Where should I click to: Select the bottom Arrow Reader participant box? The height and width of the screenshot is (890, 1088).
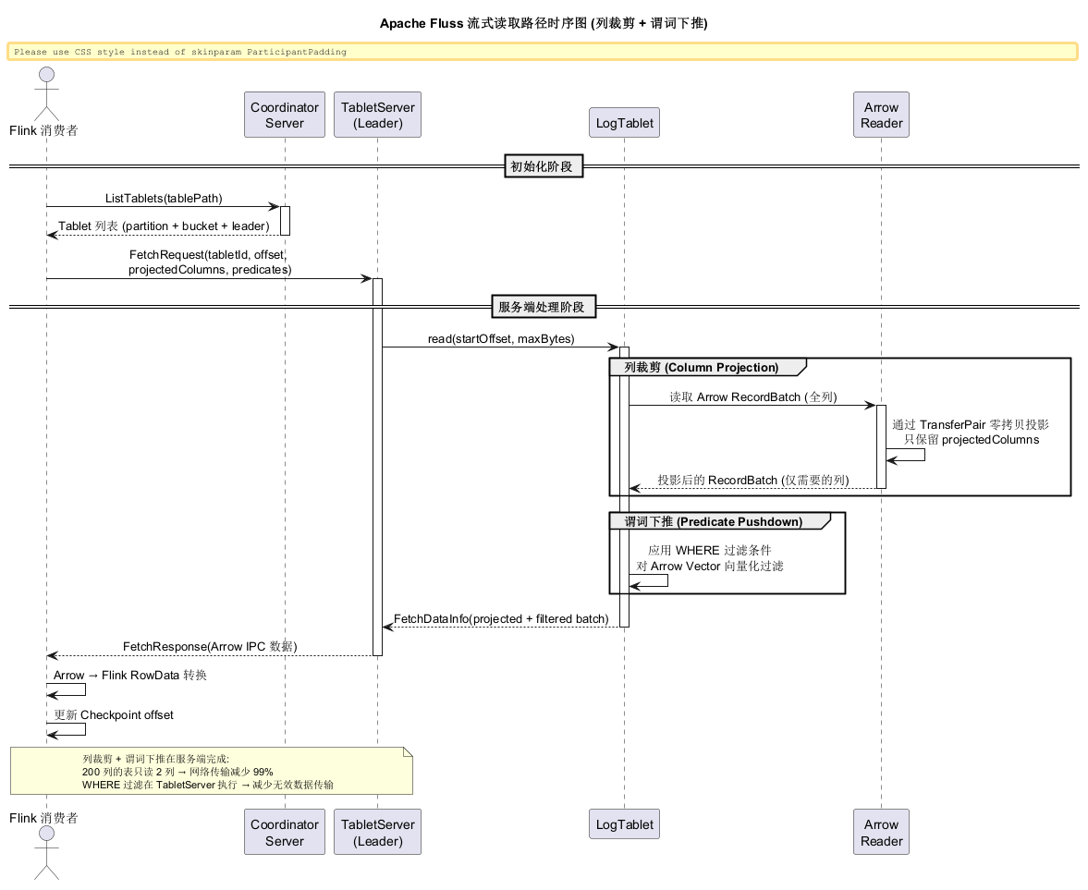pyautogui.click(x=881, y=833)
